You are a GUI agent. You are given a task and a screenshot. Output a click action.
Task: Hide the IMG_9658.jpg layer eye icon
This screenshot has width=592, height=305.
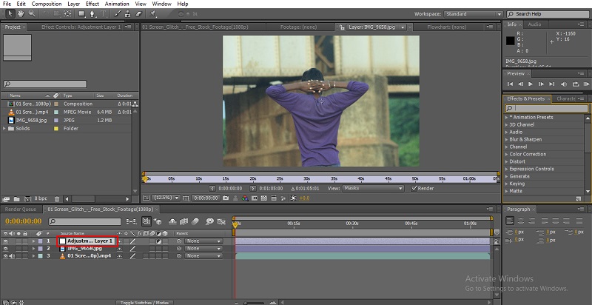pyautogui.click(x=6, y=249)
